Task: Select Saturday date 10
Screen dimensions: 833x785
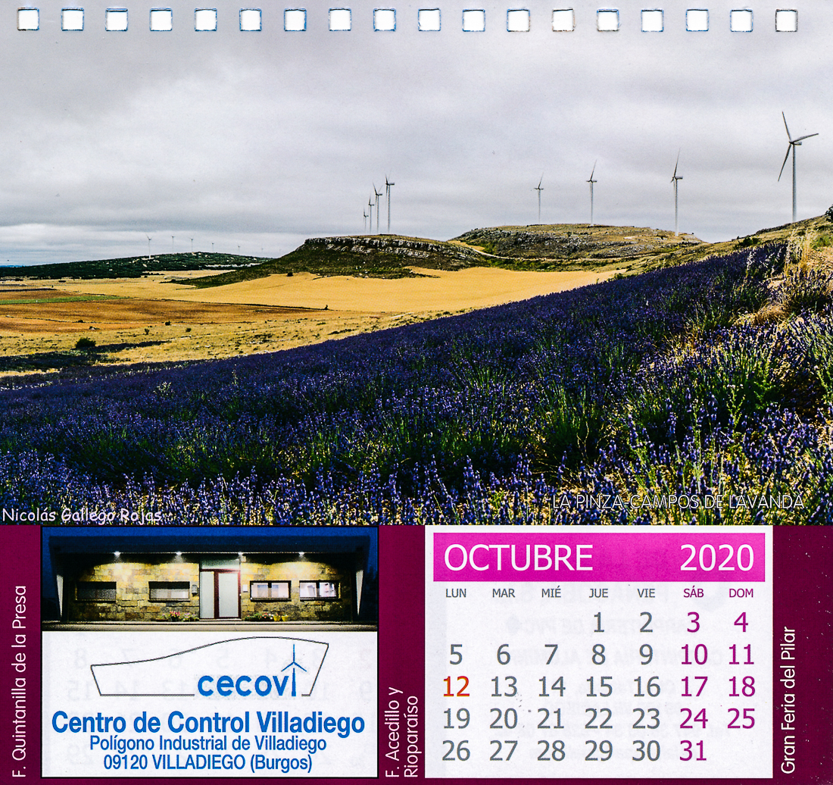Action: [694, 655]
